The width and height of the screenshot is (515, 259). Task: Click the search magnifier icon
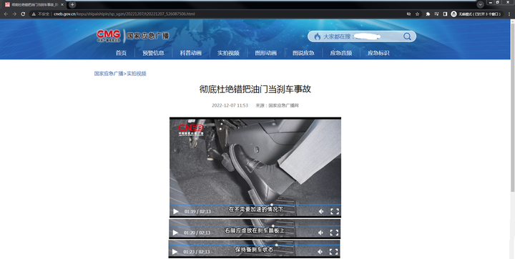pos(407,36)
